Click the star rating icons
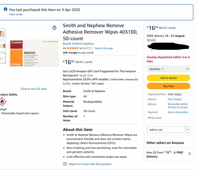Screen dimensions: 197x170 [73, 48]
